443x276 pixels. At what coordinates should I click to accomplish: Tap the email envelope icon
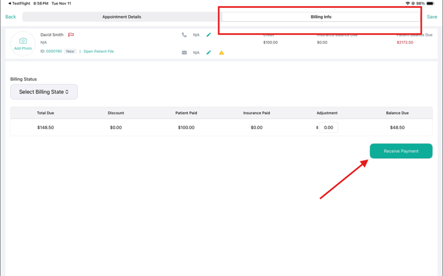184,52
